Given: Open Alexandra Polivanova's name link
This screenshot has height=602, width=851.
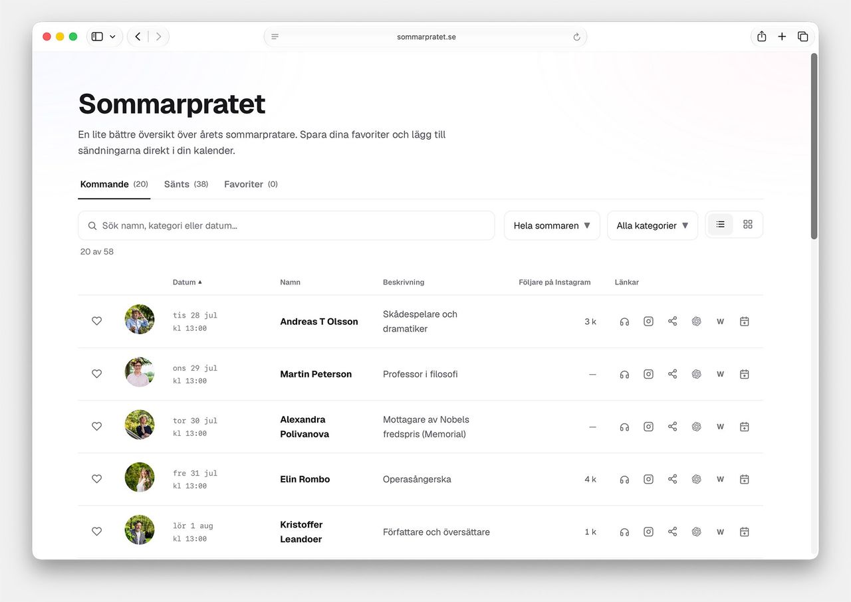Looking at the screenshot, I should (304, 427).
